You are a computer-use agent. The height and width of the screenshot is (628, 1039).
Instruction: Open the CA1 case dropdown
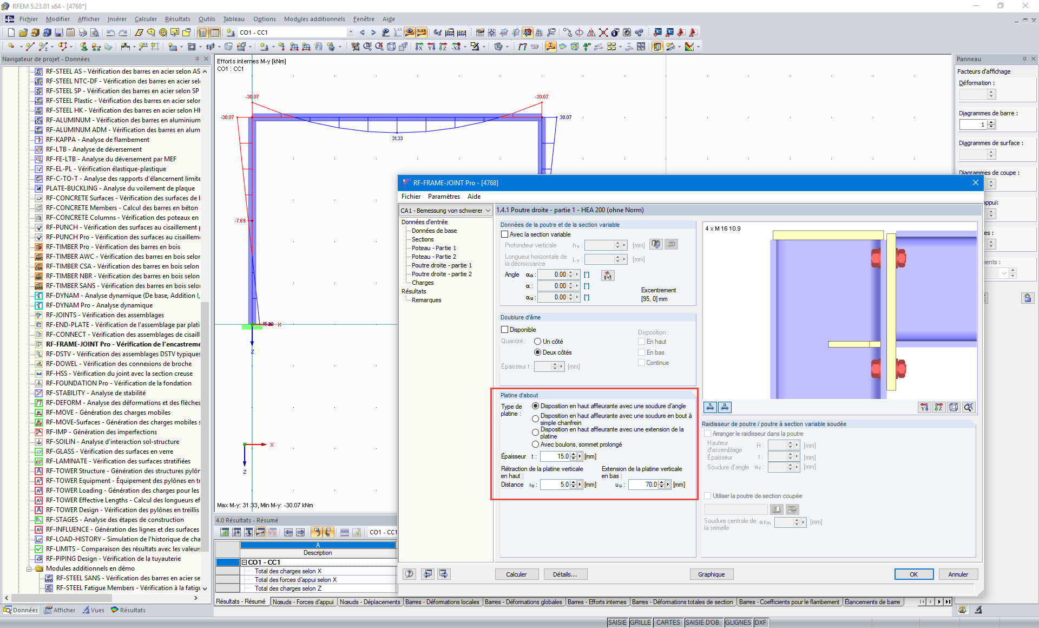click(x=488, y=211)
